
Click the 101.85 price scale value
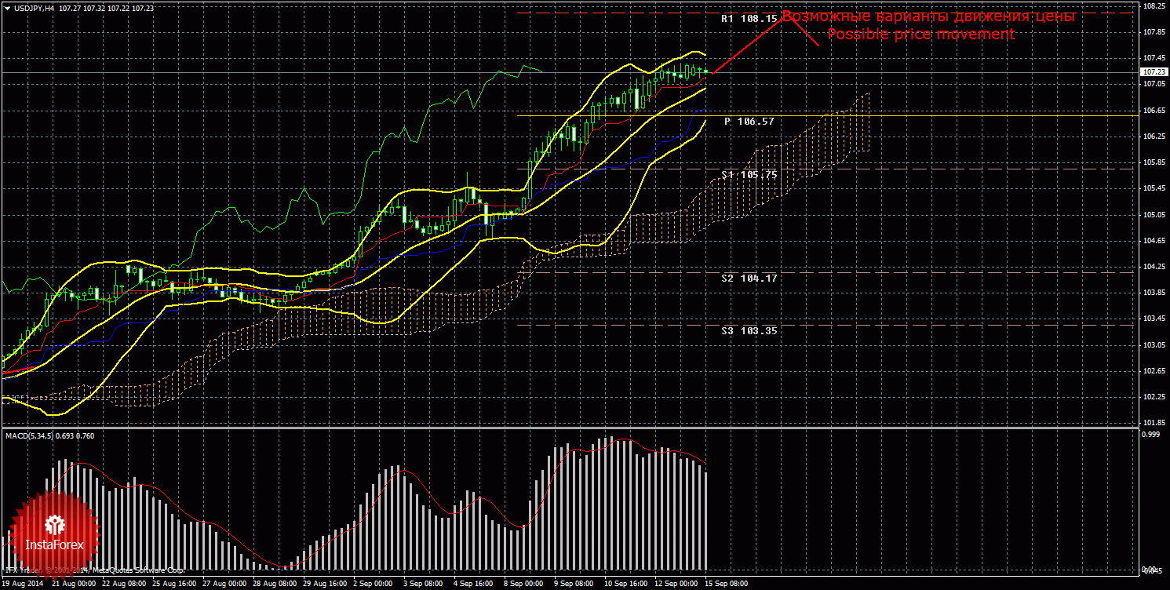coord(1153,423)
